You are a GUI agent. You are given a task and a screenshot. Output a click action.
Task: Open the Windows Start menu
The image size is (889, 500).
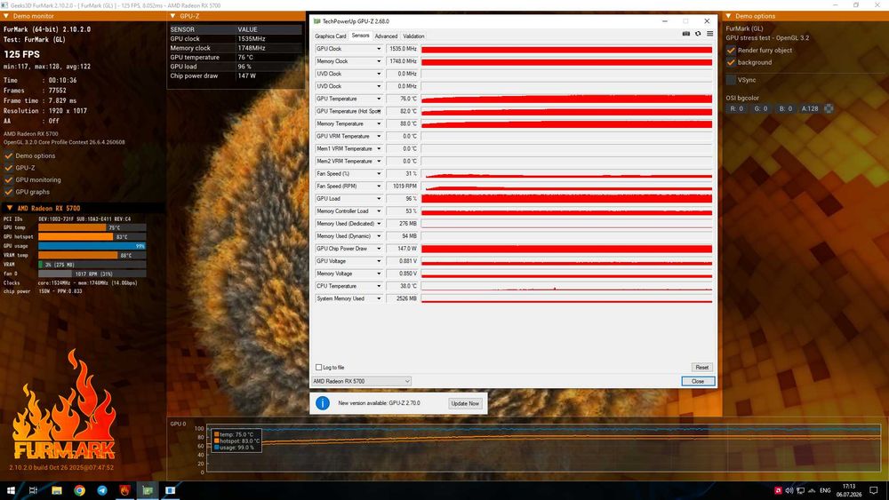click(x=10, y=490)
